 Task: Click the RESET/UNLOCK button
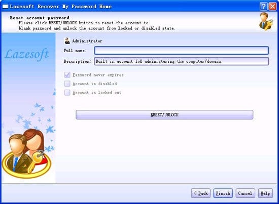coord(164,115)
